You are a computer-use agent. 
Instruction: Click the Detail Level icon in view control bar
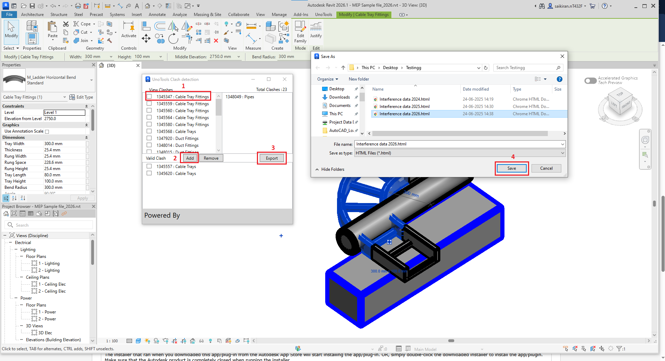pos(129,341)
